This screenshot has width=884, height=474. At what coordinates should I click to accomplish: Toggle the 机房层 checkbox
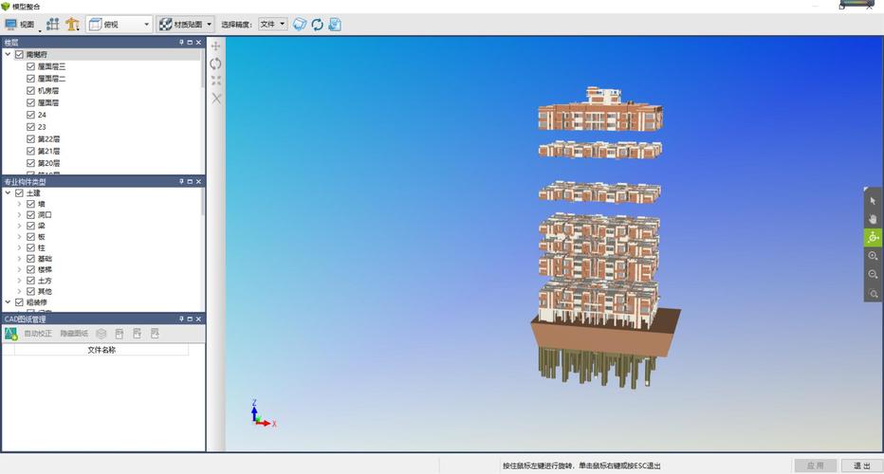(x=31, y=91)
